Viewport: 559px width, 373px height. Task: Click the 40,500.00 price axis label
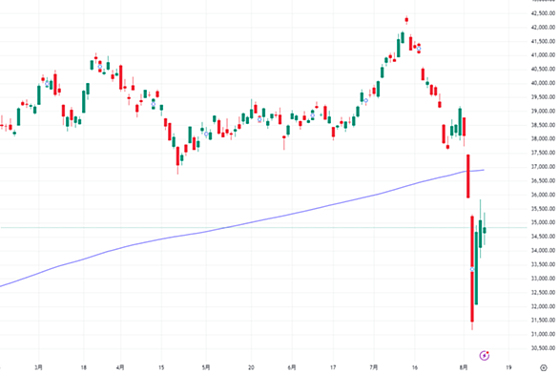coord(543,69)
